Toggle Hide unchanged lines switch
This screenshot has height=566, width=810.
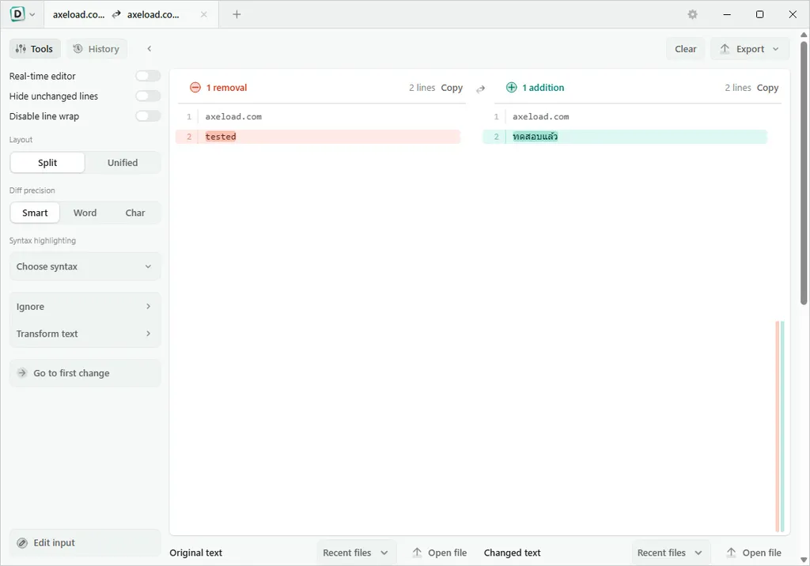(148, 96)
